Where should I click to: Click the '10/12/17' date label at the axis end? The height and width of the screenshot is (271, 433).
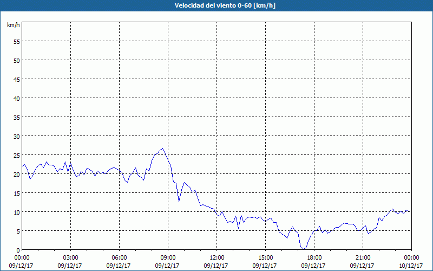411,266
